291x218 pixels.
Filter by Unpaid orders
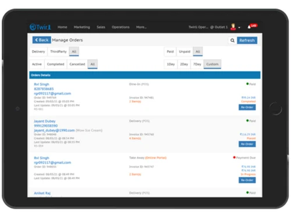[x=184, y=52]
